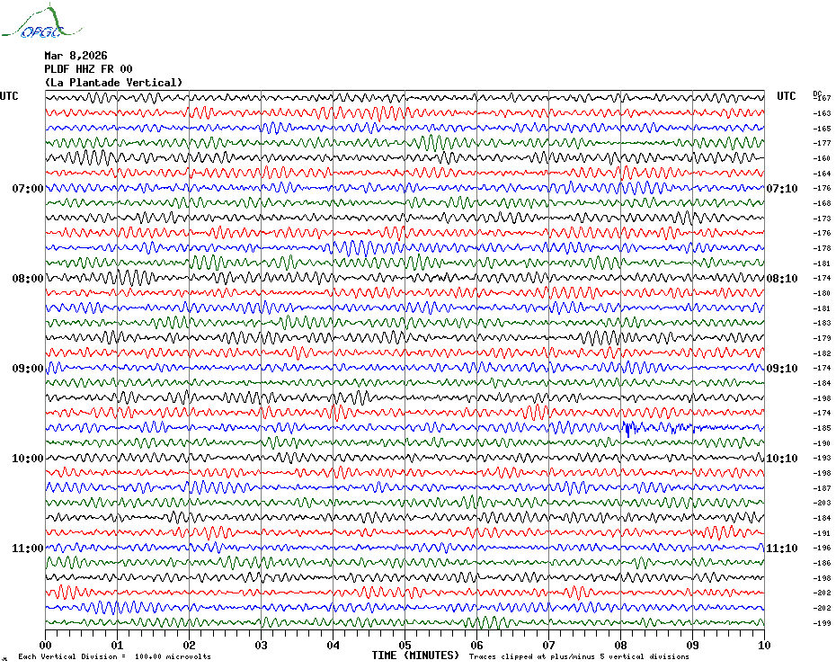The width and height of the screenshot is (836, 669).
Task: Click the "10" minute tick on the time axis
Action: coord(765,645)
